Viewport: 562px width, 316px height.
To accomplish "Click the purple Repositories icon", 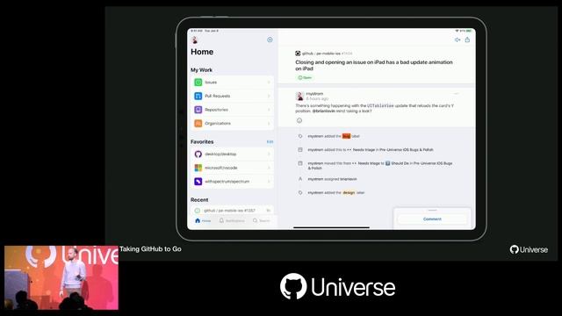I will [198, 109].
